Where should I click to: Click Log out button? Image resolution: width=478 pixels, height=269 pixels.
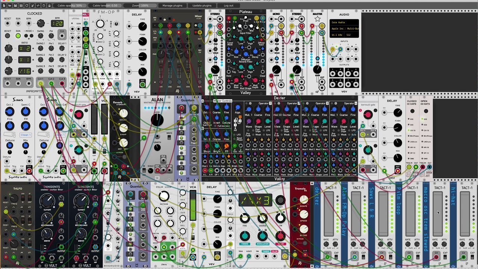(x=229, y=6)
